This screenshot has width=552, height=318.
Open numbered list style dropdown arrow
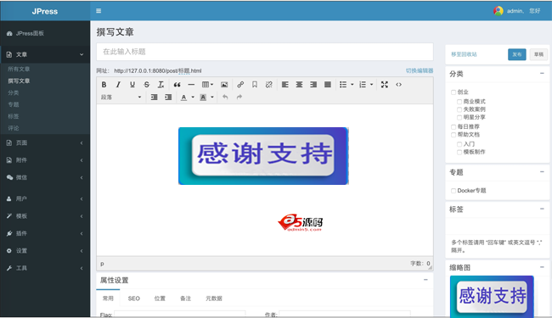point(371,85)
